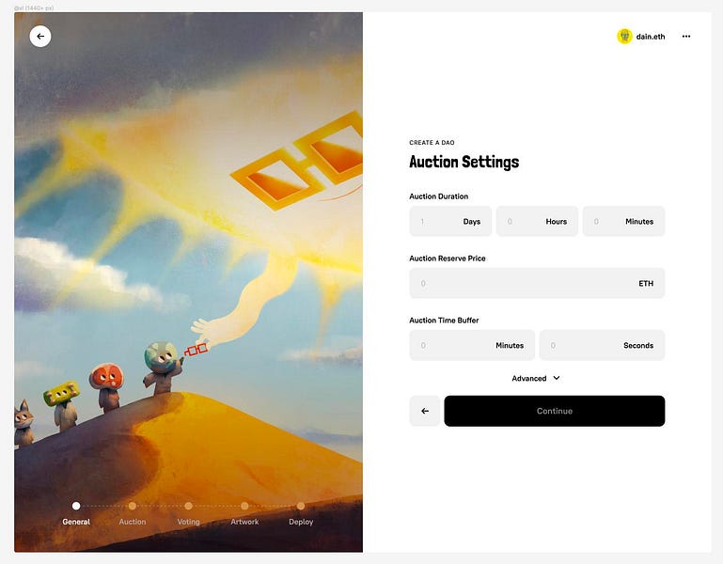Click the round back arrow over the artwork
Screen dimensions: 723x564
pos(40,37)
